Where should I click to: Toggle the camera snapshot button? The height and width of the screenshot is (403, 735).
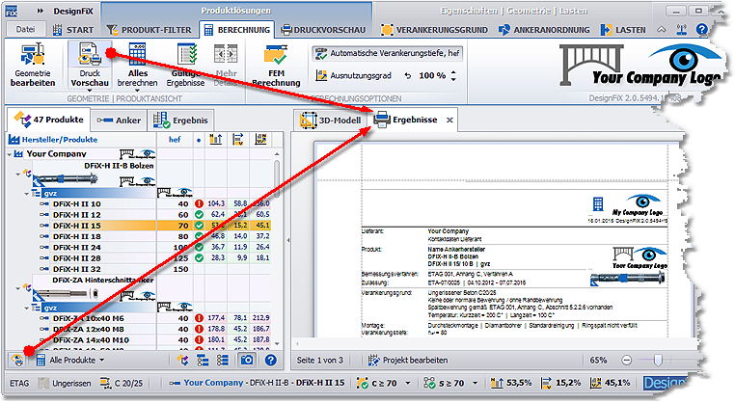pyautogui.click(x=247, y=360)
